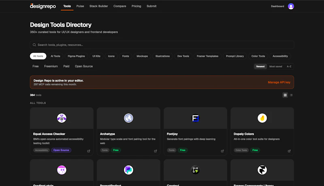Viewport: 324px width, 186px height.
Task: Open the Submit page
Action: 151,6
